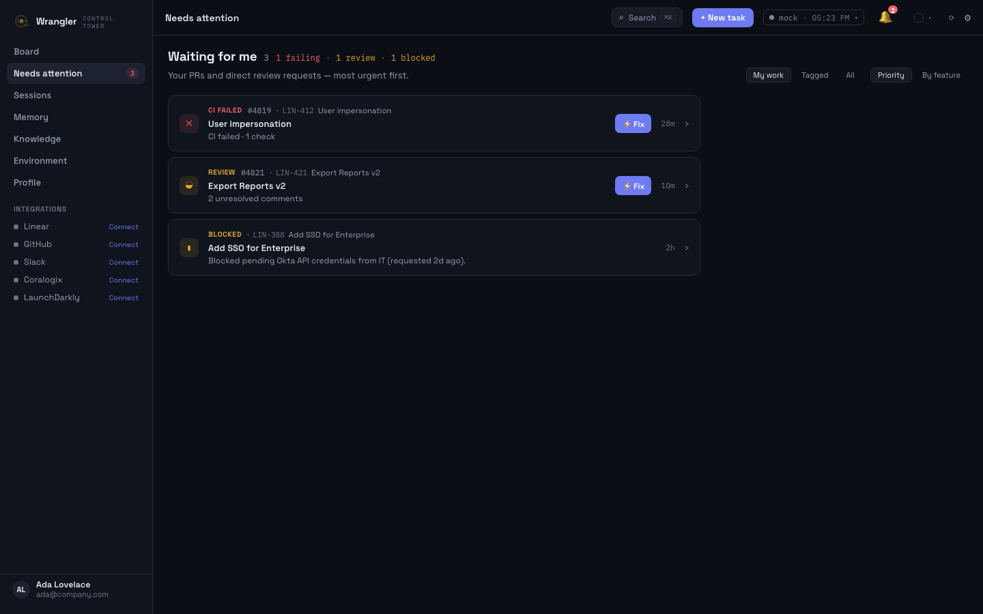Viewport: 983px width, 614px height.
Task: Click the status dot beside Slack integration
Action: tap(16, 262)
